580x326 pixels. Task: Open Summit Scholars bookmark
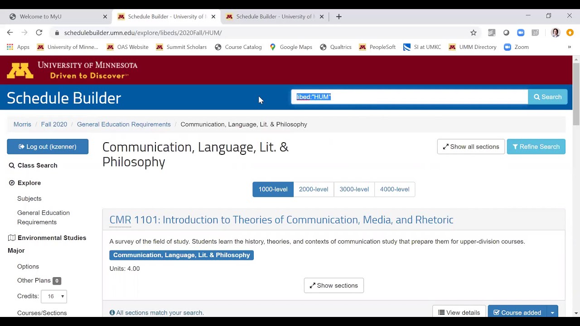point(181,47)
